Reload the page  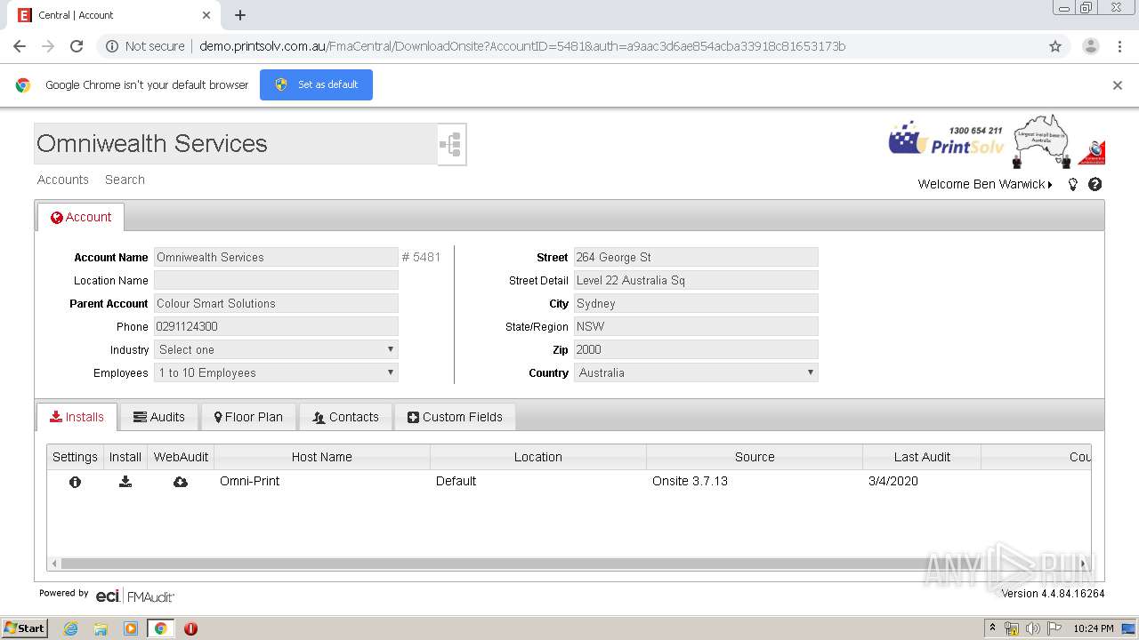[x=77, y=46]
